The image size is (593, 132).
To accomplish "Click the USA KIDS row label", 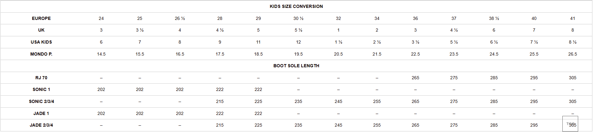I will coord(41,42).
